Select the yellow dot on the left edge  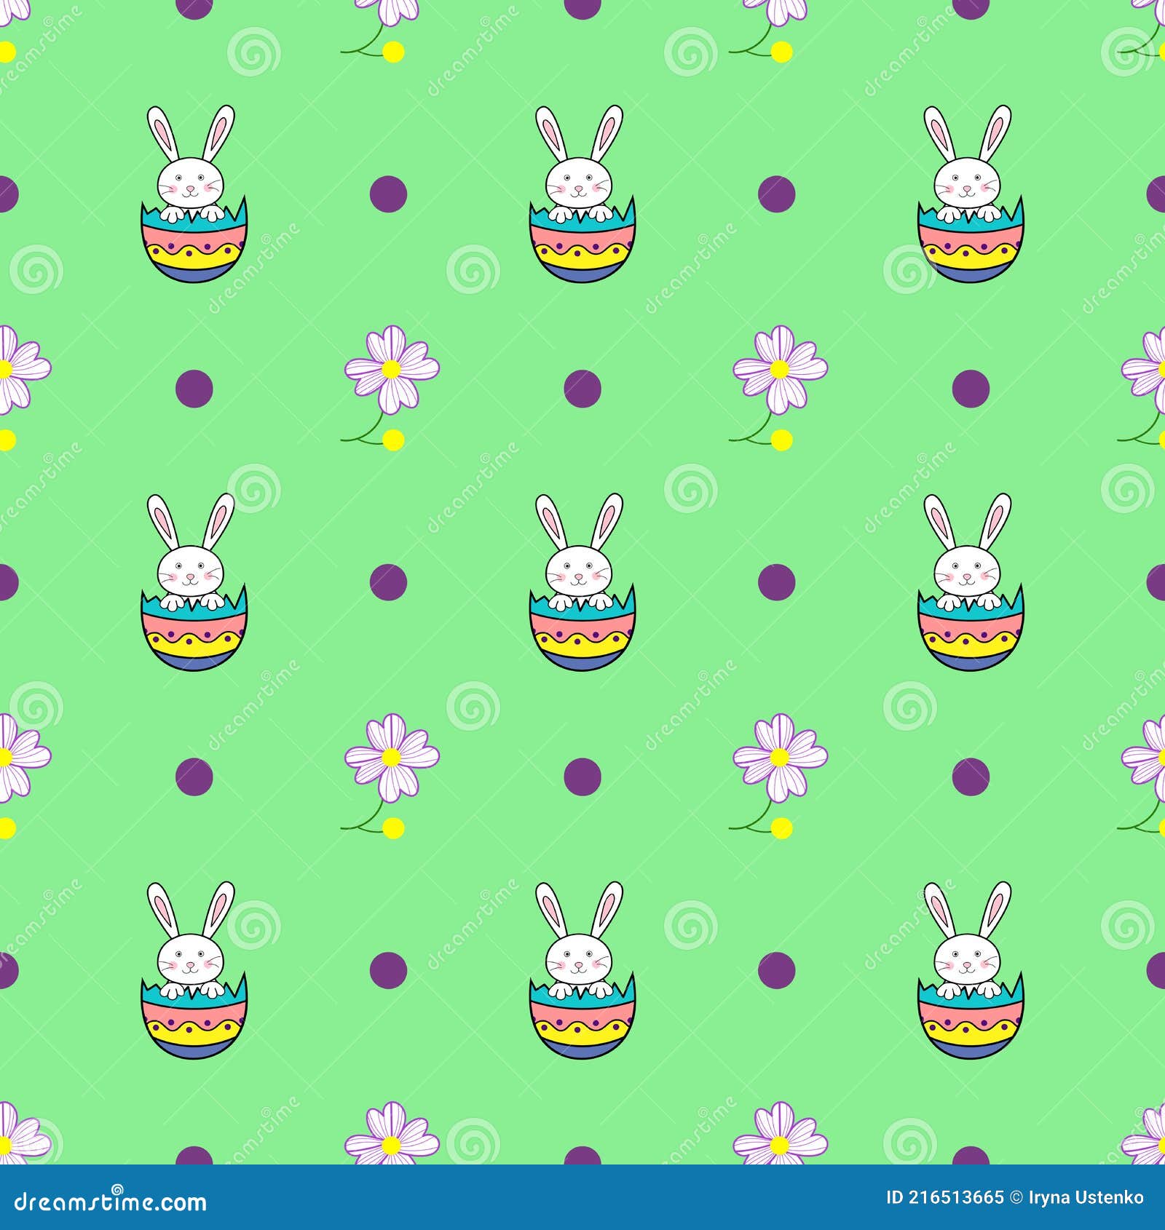[x=6, y=439]
